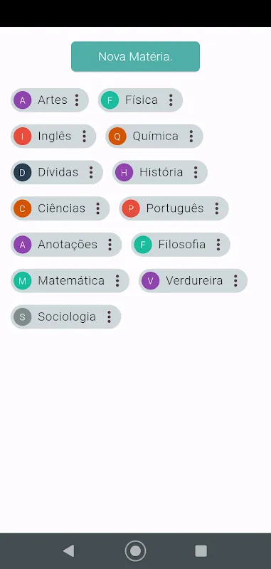Open the Filosofia subject
Viewport: 271px width, 569px height.
pyautogui.click(x=181, y=245)
